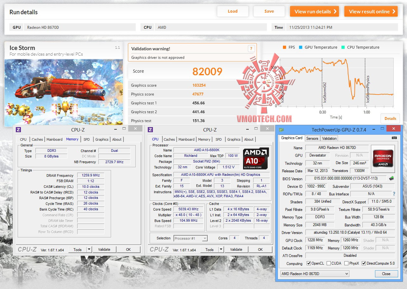Toggle the PhysX checkbox
This screenshot has width=407, height=289.
click(347, 263)
